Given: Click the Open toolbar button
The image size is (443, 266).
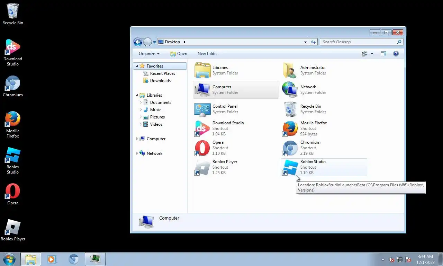Looking at the screenshot, I should 179,54.
